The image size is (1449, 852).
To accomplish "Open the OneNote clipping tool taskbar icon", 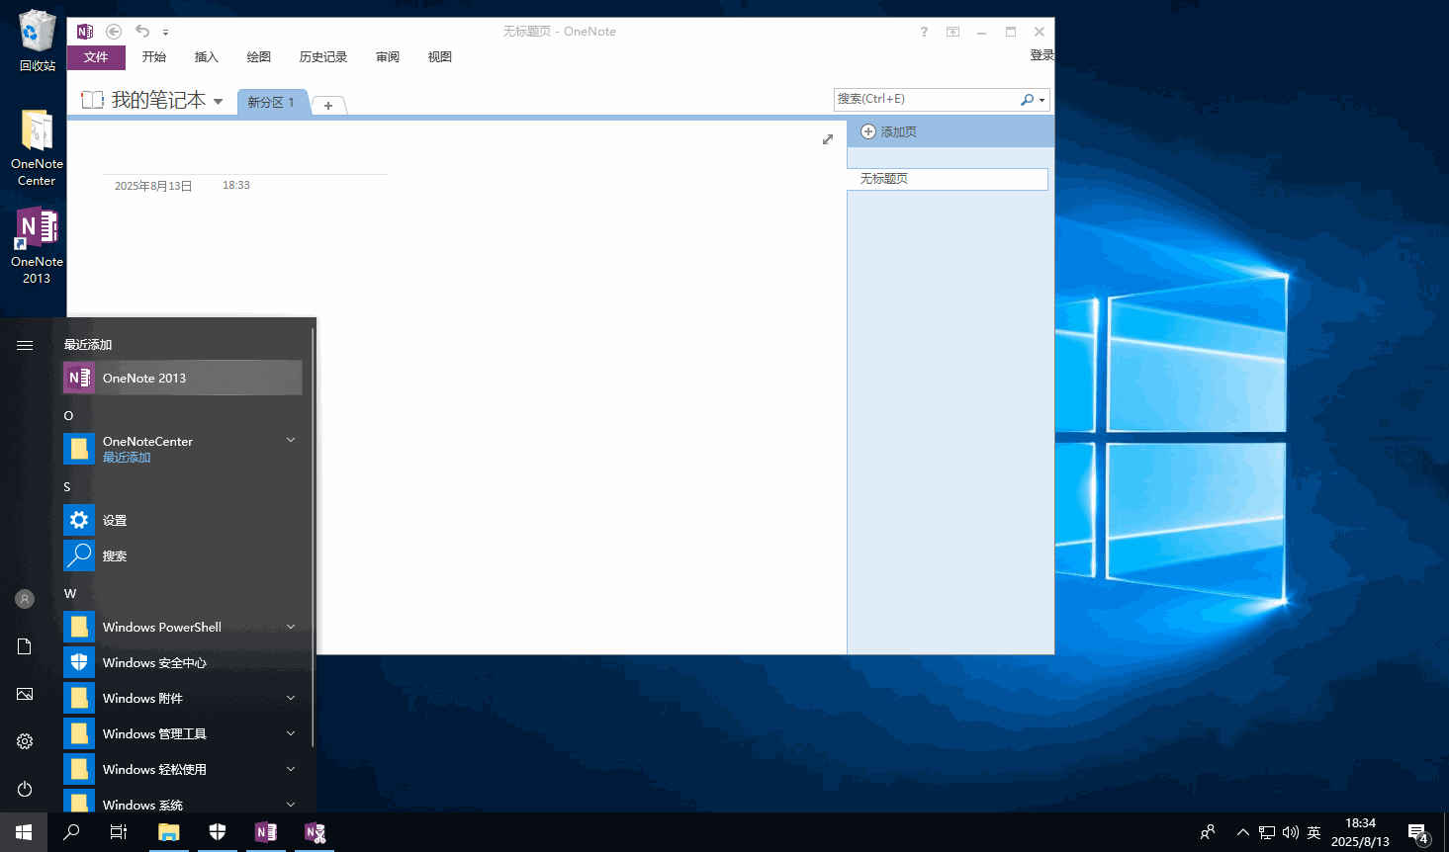I will point(315,832).
